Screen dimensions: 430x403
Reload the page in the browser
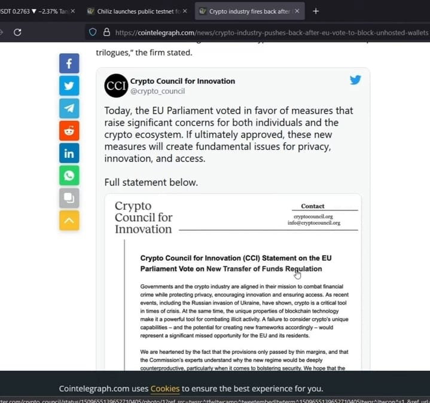tap(17, 32)
